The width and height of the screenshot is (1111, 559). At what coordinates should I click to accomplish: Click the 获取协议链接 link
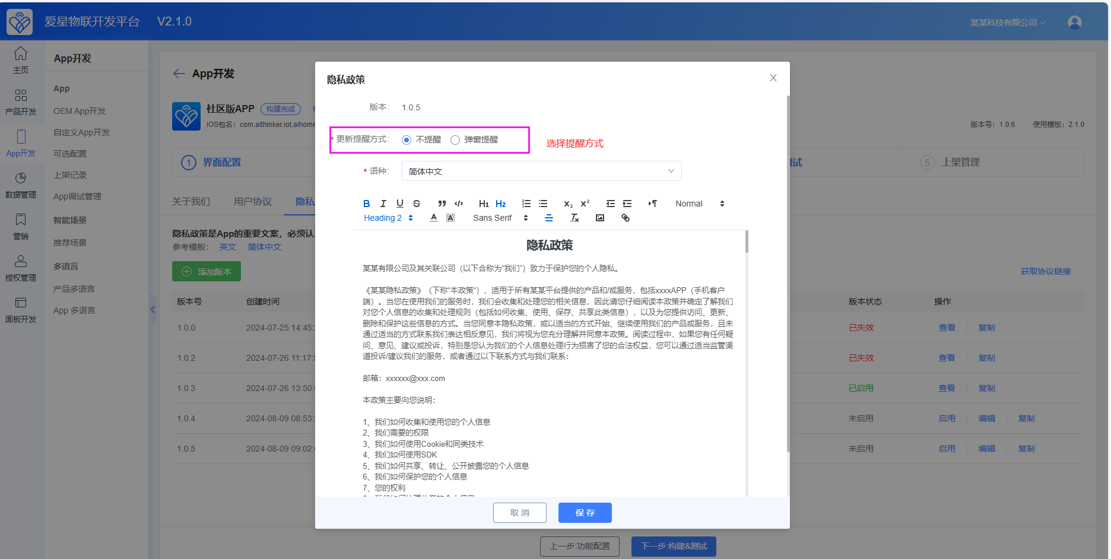click(1046, 271)
